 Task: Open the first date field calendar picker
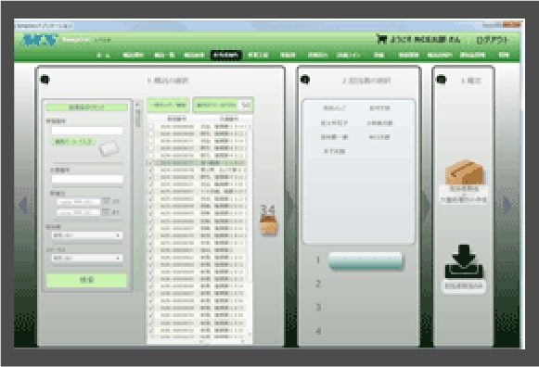tap(106, 201)
